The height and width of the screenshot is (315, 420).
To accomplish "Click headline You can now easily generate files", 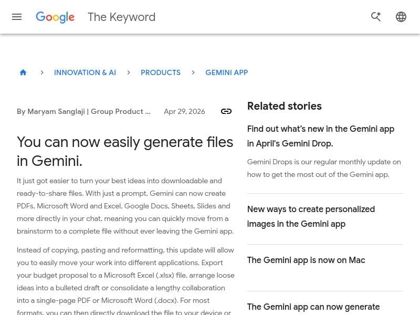I will [x=125, y=151].
